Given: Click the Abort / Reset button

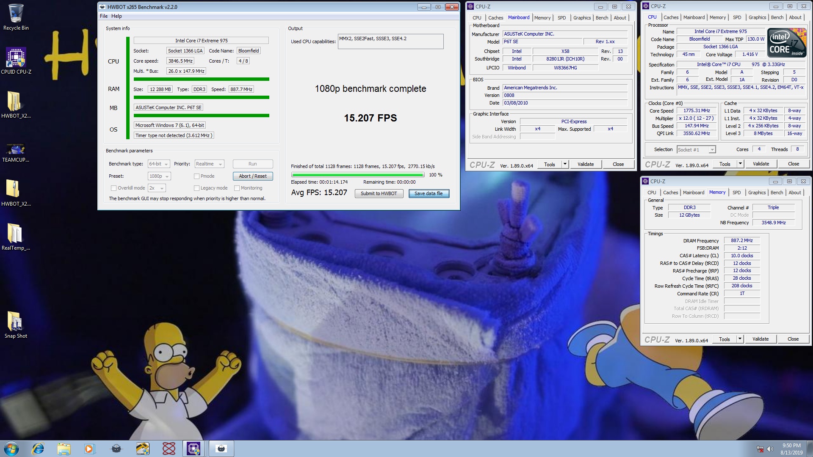Looking at the screenshot, I should point(253,176).
